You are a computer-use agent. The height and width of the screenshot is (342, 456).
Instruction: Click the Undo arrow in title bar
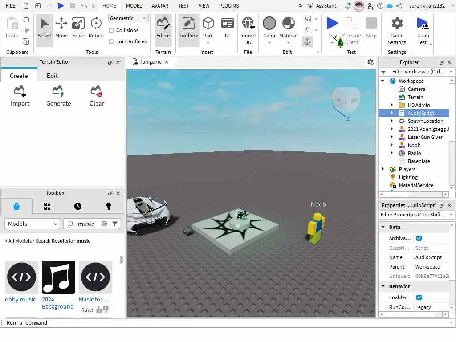84,6
